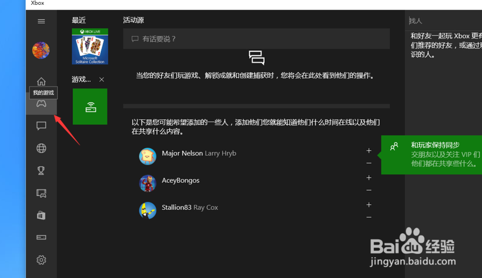Click the large activity feed chat icon

coord(256,58)
